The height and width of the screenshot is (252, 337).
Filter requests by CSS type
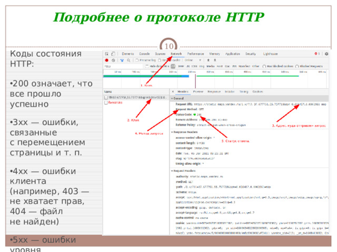[x=194, y=66]
